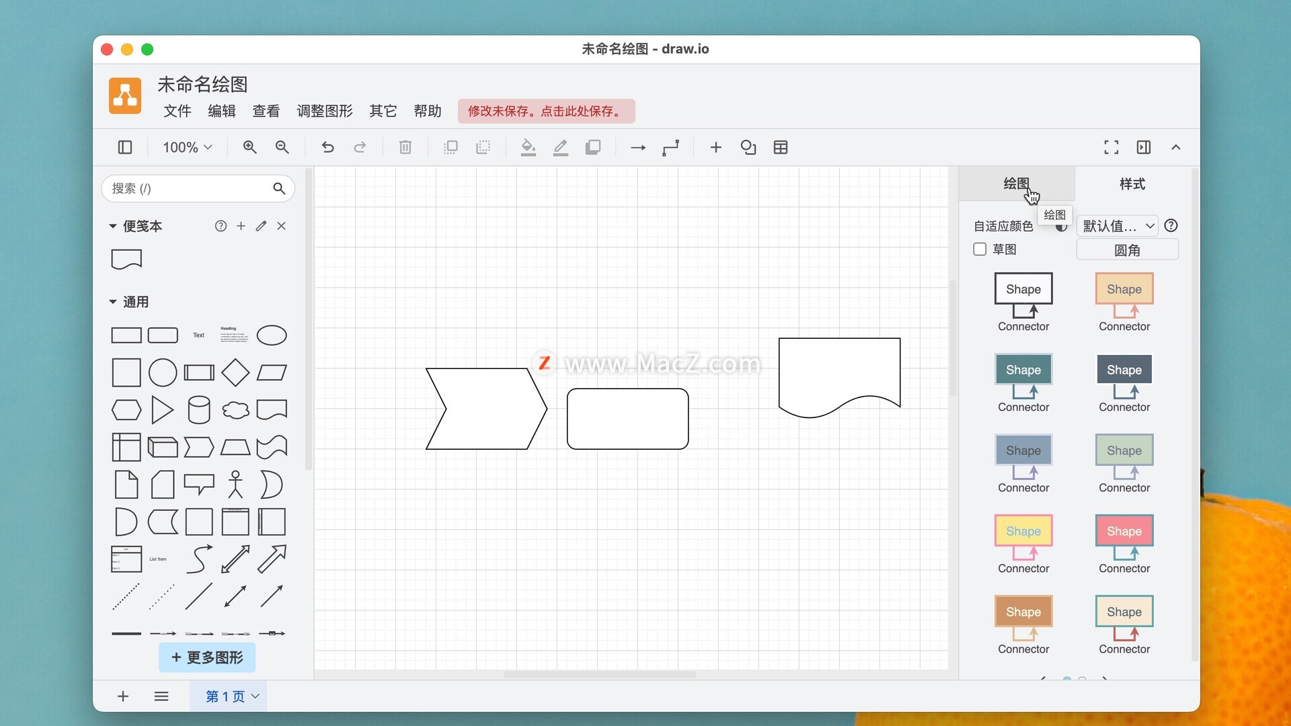Close the scratchpad section

pos(282,226)
